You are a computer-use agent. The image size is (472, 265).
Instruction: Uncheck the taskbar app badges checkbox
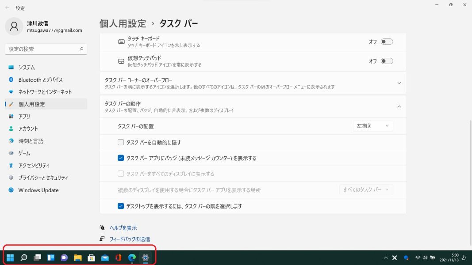tap(121, 158)
